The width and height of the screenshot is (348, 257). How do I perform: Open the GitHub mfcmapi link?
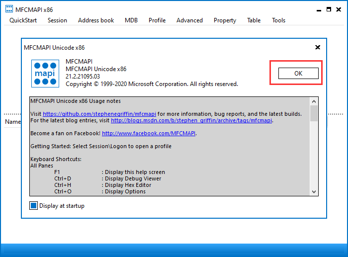point(99,114)
